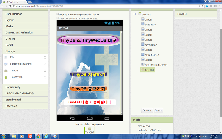
Task: Open Windows Start menu
Action: (3, 137)
